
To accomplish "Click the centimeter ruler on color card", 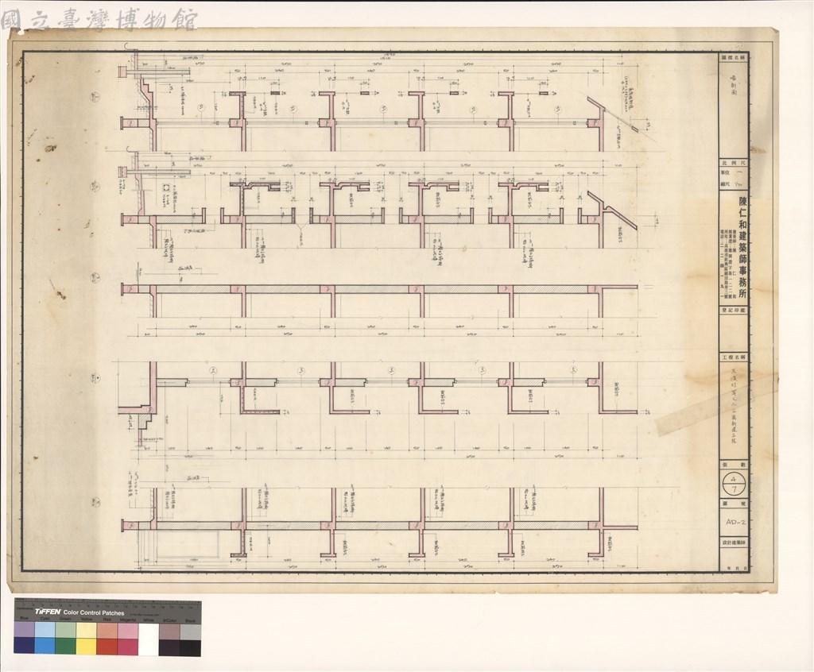I will [108, 604].
